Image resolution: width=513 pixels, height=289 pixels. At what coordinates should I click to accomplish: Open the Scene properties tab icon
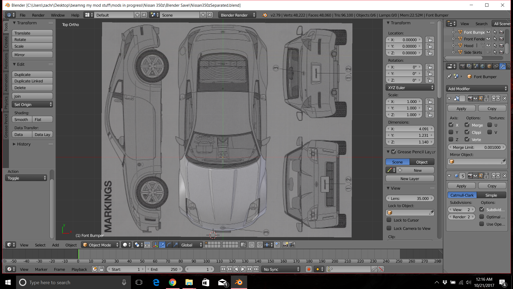476,66
